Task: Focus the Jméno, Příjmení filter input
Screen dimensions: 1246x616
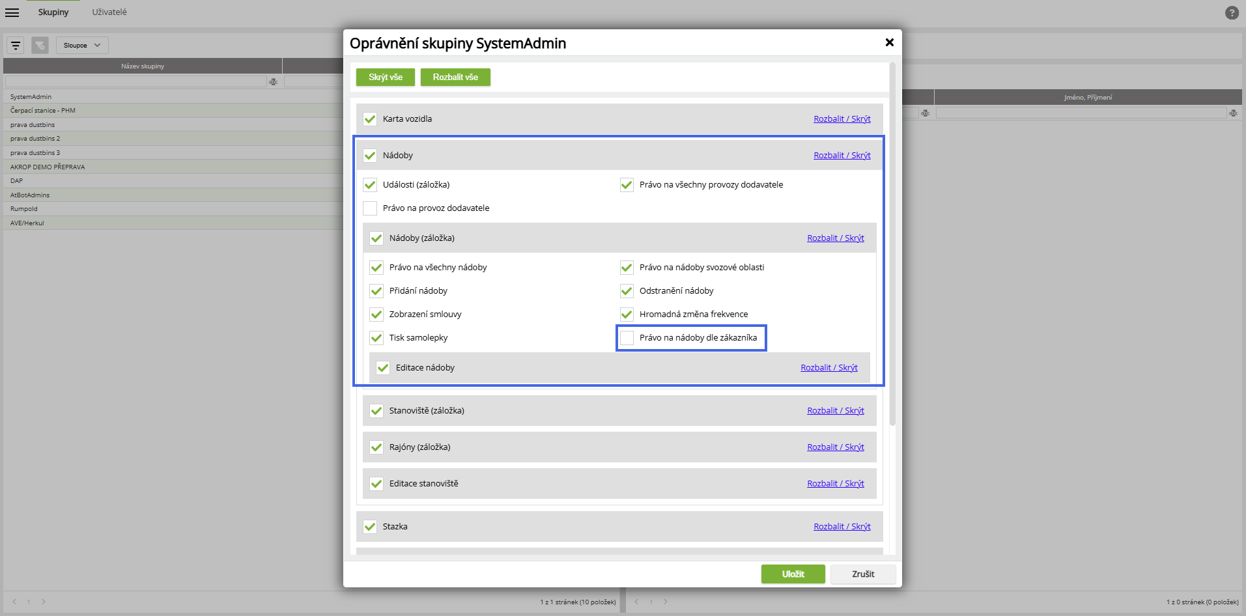Action: point(1081,113)
